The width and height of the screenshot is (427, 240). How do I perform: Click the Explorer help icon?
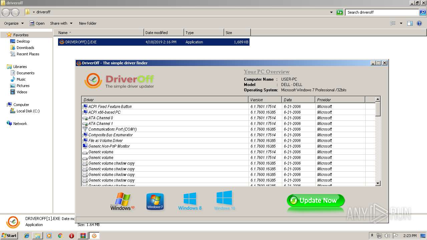[x=420, y=23]
